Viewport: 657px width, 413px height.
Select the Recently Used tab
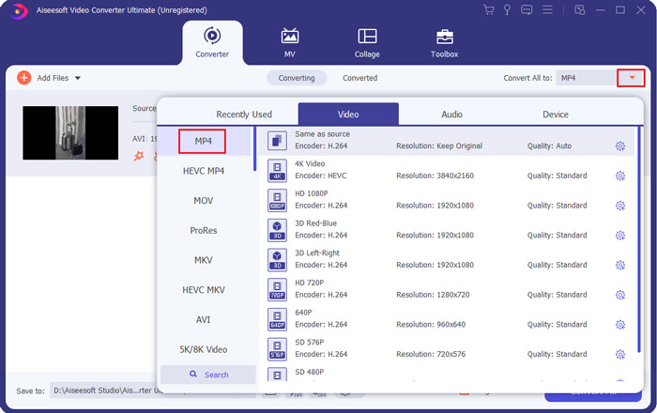[244, 115]
